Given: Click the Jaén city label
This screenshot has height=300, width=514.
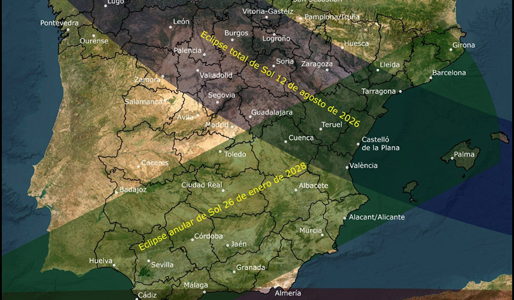Looking at the screenshot, I should click(x=239, y=244).
